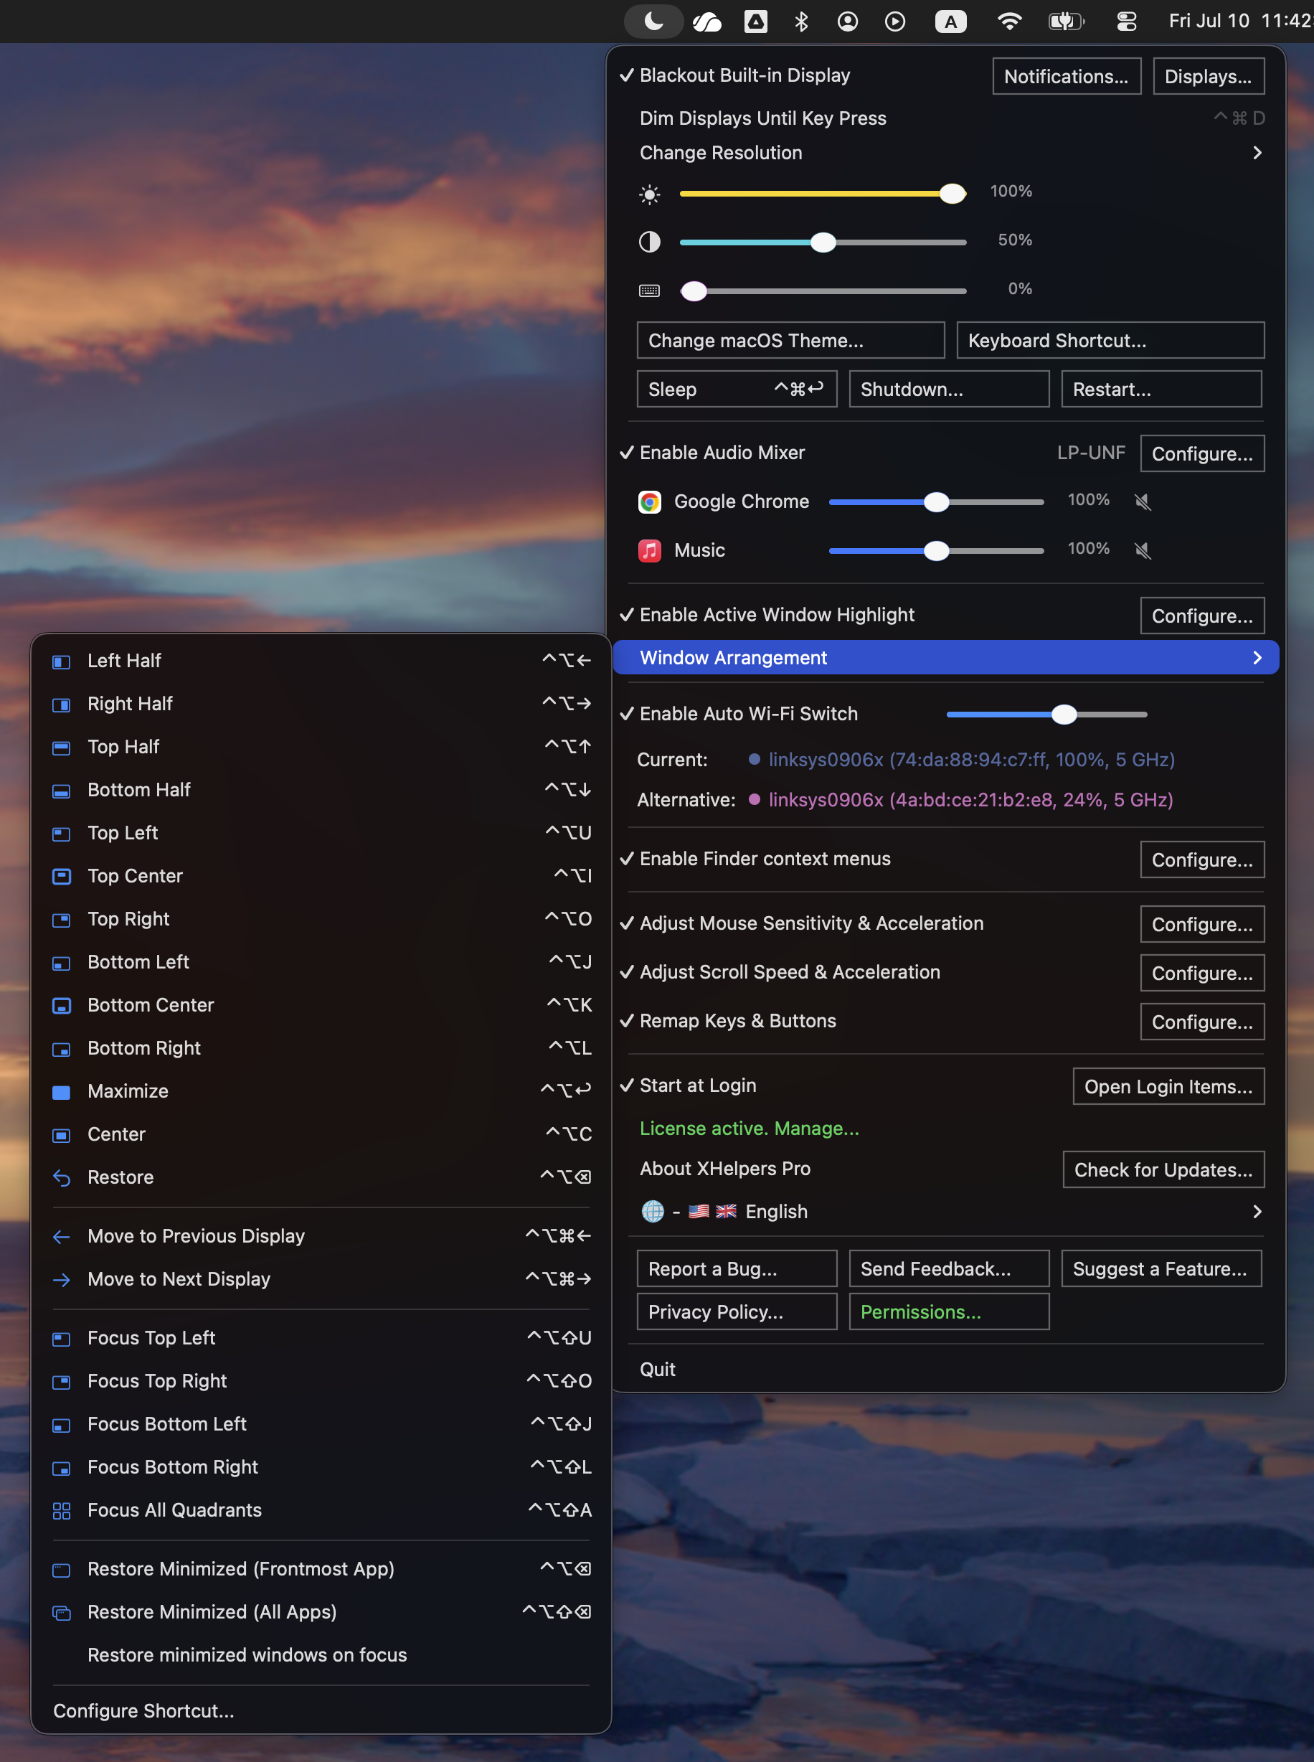1314x1762 pixels.
Task: Click the Move to Previous Display arrow icon
Action: point(61,1236)
